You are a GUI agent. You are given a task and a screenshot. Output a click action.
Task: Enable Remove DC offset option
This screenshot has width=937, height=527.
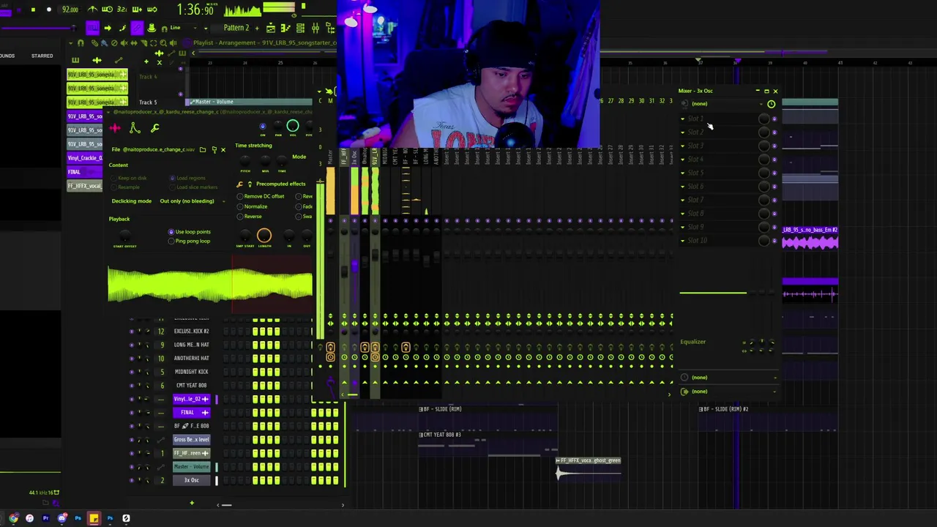[x=262, y=196]
